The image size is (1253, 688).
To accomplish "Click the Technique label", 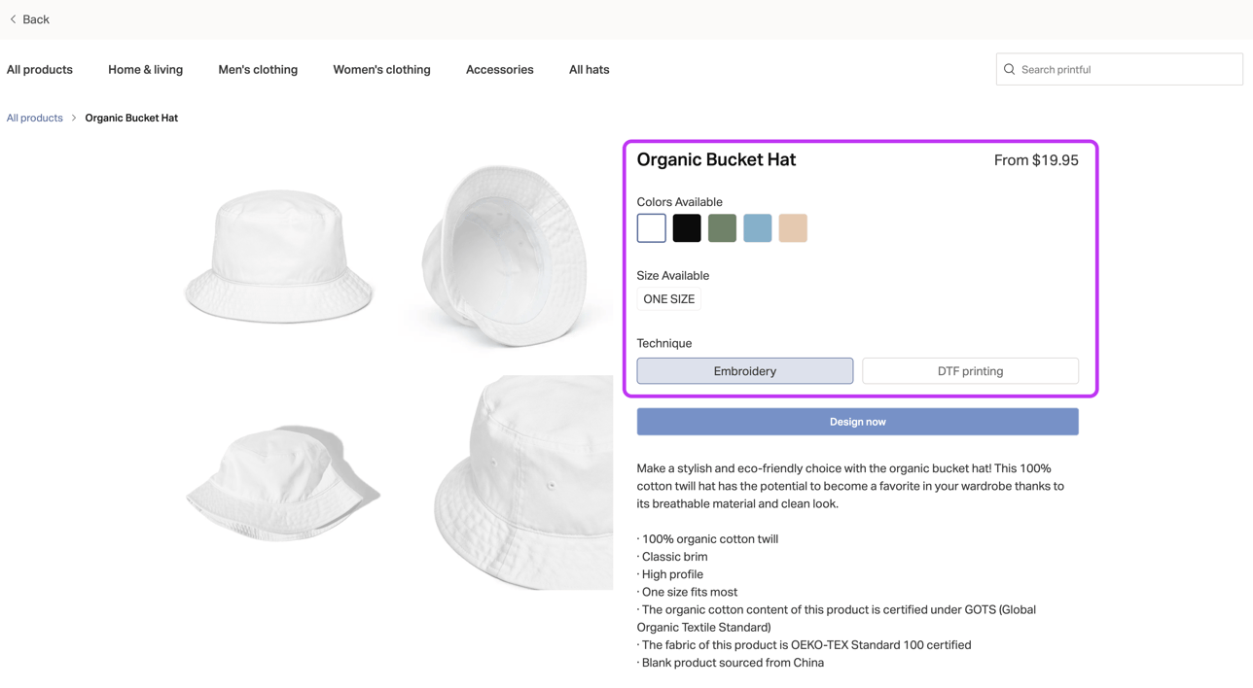I will click(x=664, y=343).
